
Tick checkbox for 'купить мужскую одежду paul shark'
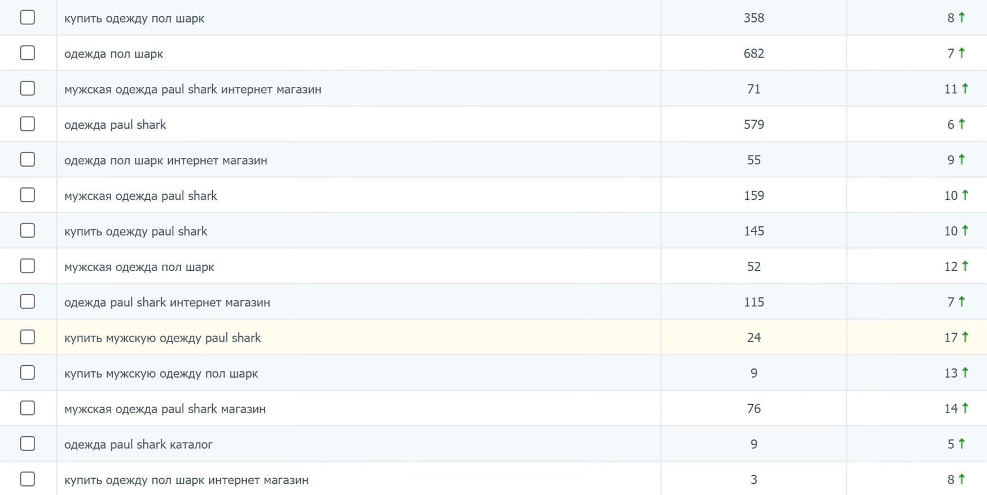27,338
